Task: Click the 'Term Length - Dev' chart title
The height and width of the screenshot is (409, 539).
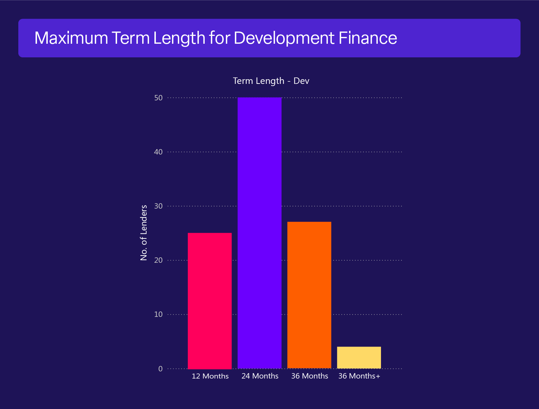Action: tap(271, 81)
